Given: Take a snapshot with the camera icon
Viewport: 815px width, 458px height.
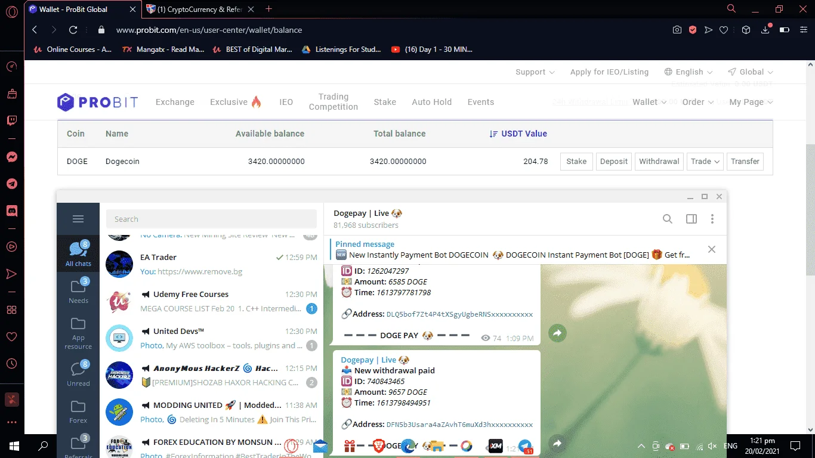Looking at the screenshot, I should coord(677,30).
